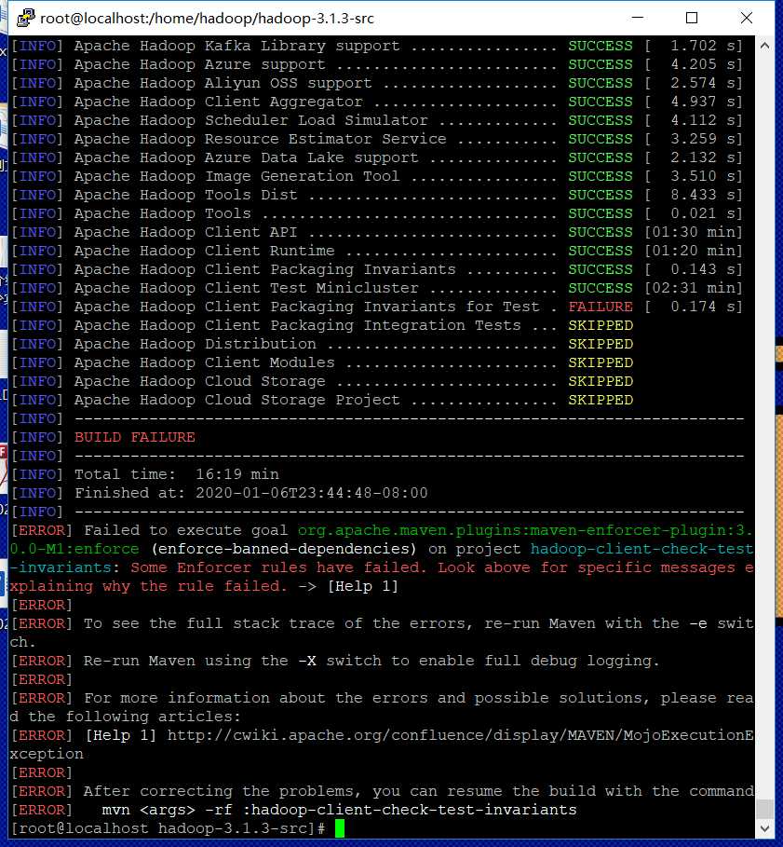Screen dimensions: 783x847
Task: Minimize the terminal window
Action: tap(638, 18)
